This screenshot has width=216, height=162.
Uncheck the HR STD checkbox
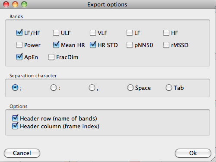[x=93, y=45]
